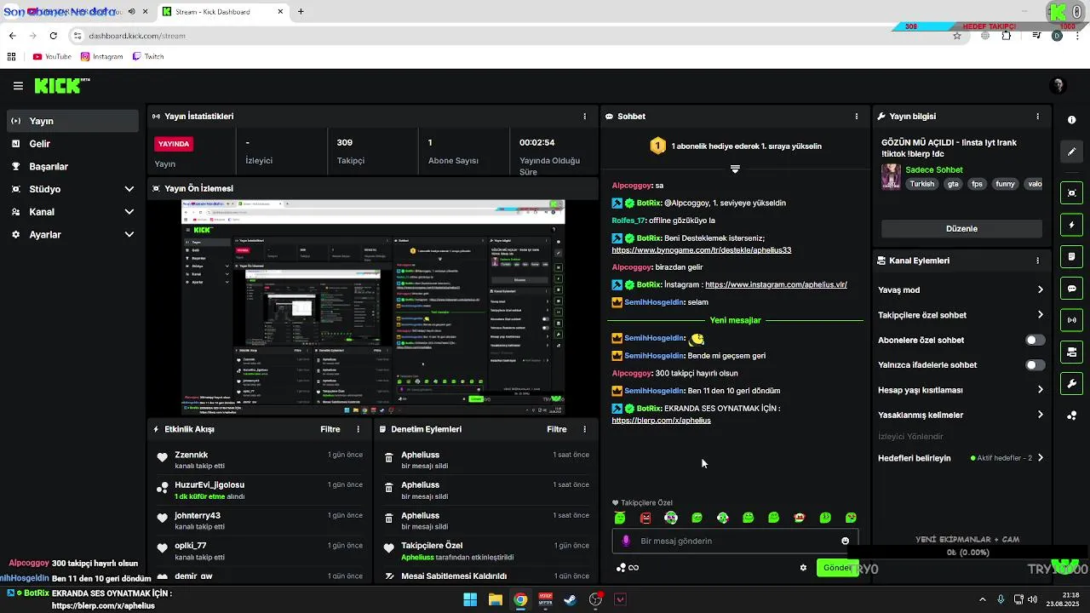Toggle Yalnızca ifadelerle sohbet switch

coord(1035,364)
